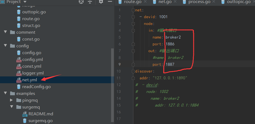Open const.yml file

[x=32, y=66]
